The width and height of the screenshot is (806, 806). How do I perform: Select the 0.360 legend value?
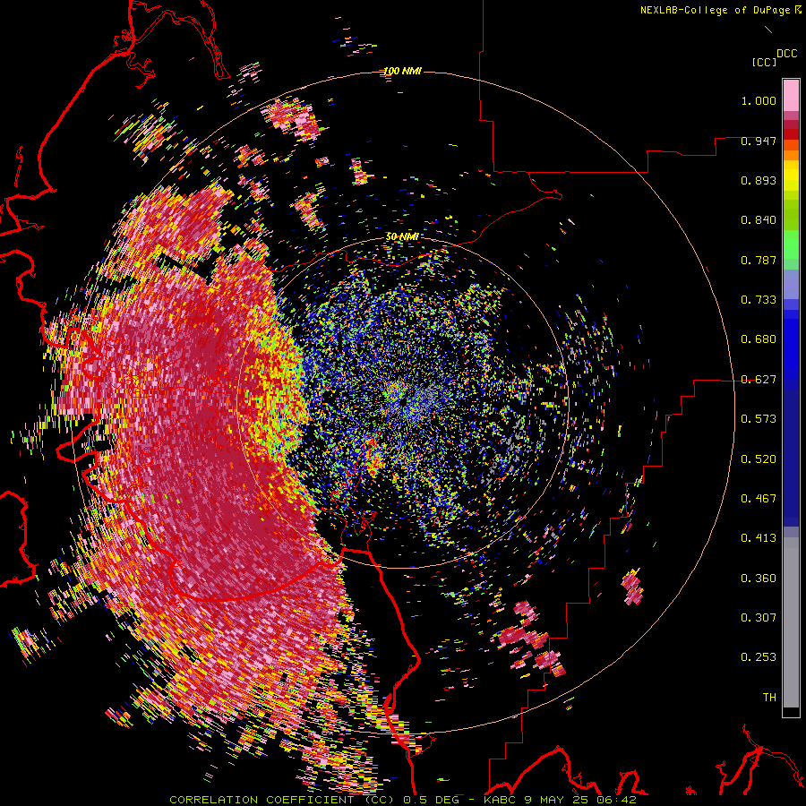759,579
